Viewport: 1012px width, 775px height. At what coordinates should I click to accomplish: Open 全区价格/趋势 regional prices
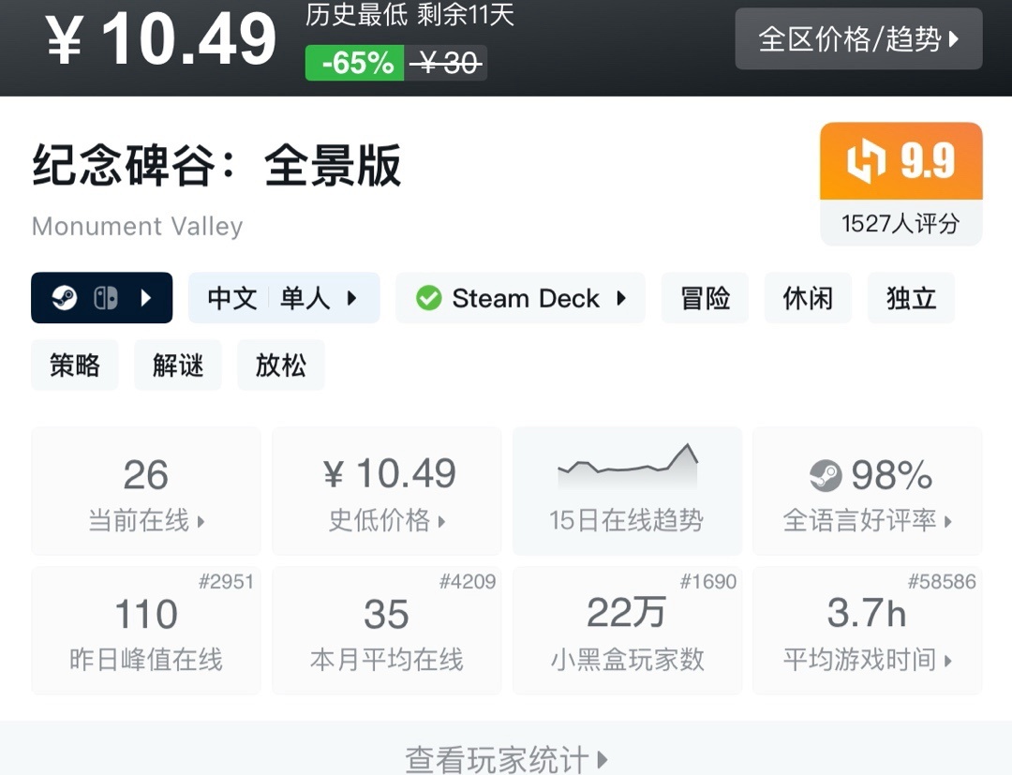pyautogui.click(x=858, y=39)
